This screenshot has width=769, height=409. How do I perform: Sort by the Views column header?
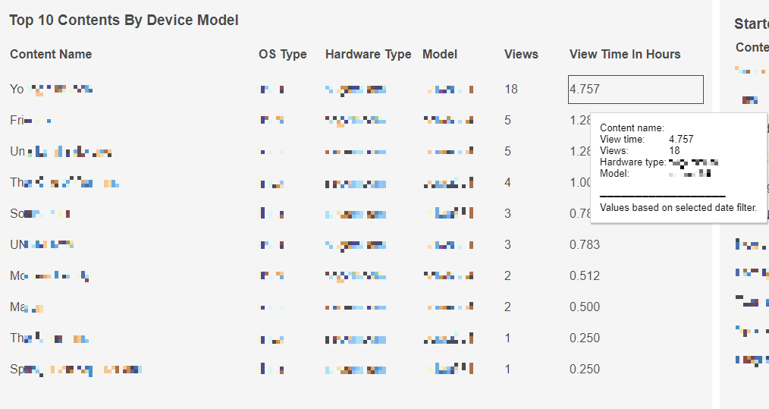521,55
